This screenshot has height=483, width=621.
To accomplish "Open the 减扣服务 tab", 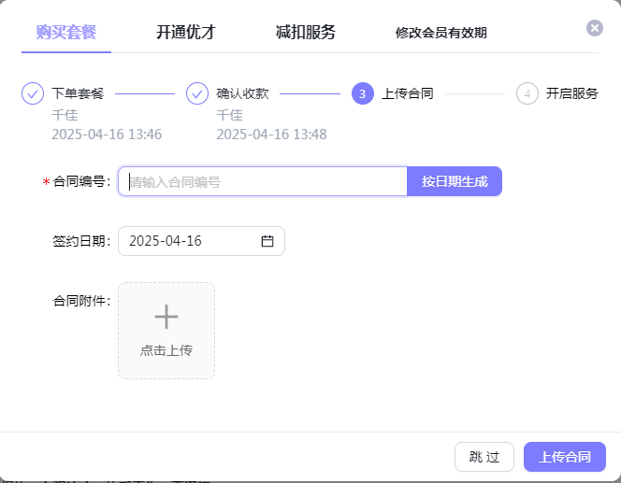I will tap(305, 33).
